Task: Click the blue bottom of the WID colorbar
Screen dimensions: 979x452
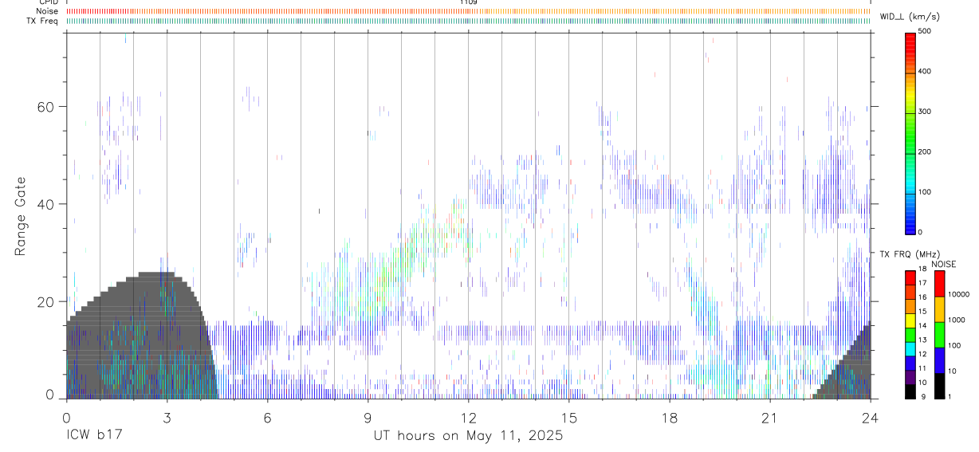Action: tap(910, 225)
